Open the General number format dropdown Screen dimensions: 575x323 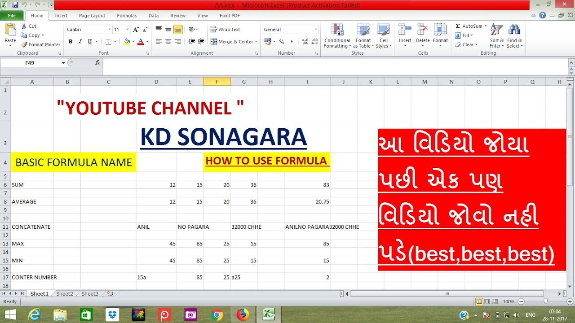(316, 30)
